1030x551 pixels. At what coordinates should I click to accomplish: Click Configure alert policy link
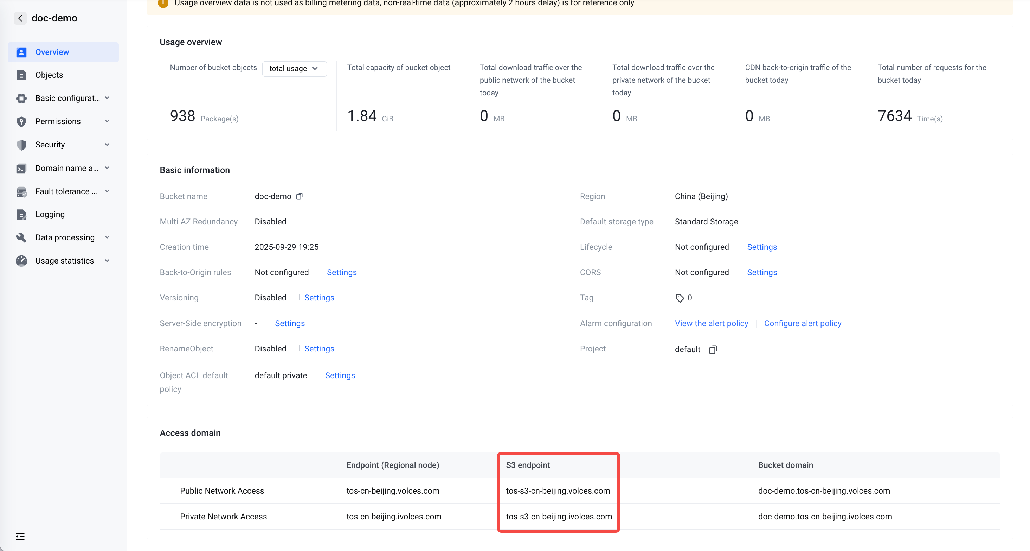point(803,323)
